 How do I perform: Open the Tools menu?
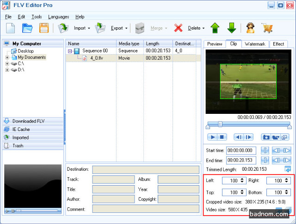pyautogui.click(x=37, y=17)
